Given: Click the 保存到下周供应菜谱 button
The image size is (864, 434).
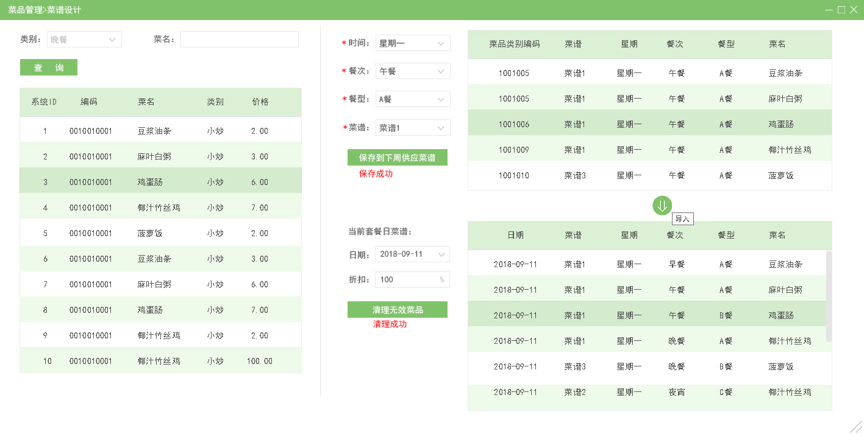Looking at the screenshot, I should (x=398, y=157).
